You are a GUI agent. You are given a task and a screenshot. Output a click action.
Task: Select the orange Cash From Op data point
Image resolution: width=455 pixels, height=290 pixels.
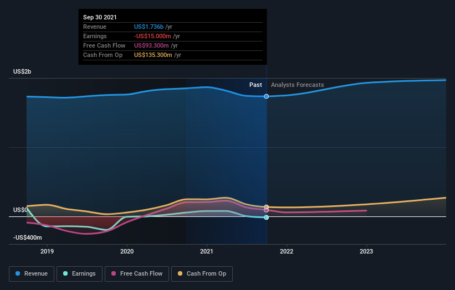coord(266,207)
